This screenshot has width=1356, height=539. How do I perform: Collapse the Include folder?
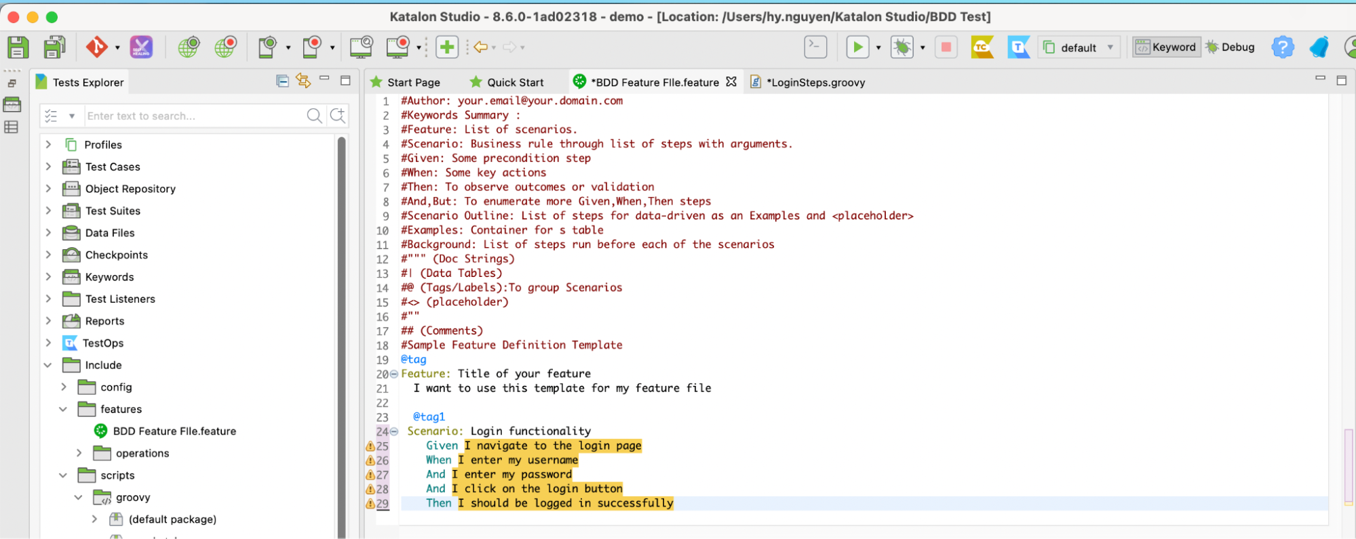48,365
